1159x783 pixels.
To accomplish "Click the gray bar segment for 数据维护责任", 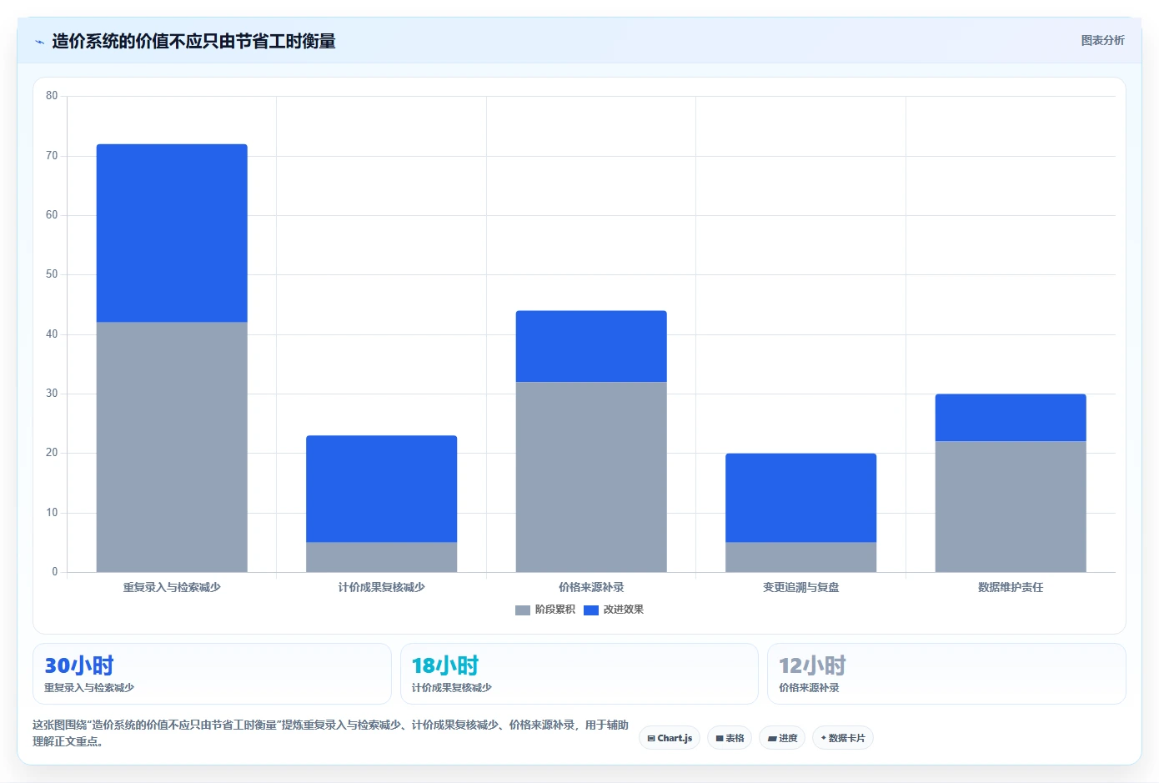I will click(x=1011, y=507).
